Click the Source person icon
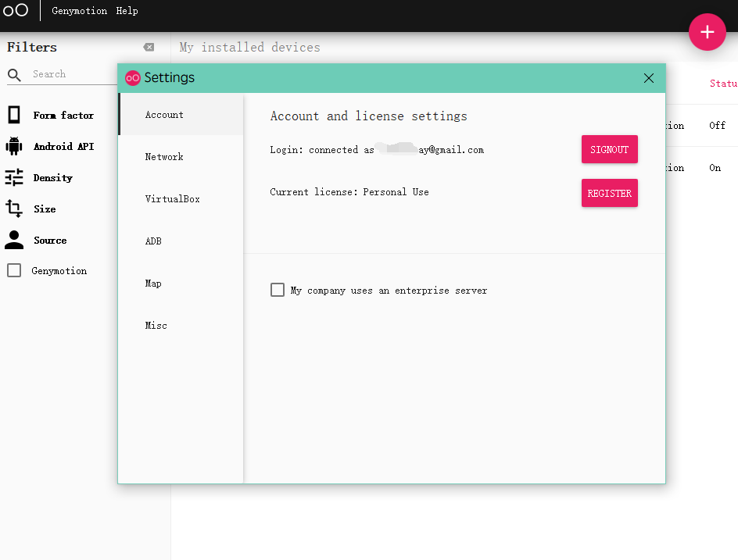This screenshot has height=560, width=738. pyautogui.click(x=14, y=240)
